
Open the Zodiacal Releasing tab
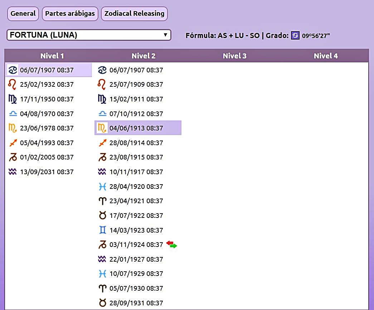tap(134, 14)
